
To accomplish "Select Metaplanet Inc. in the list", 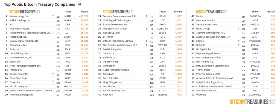I will pyautogui.click(x=18, y=37).
